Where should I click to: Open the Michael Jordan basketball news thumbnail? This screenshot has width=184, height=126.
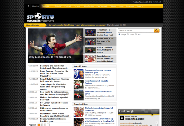(78, 112)
